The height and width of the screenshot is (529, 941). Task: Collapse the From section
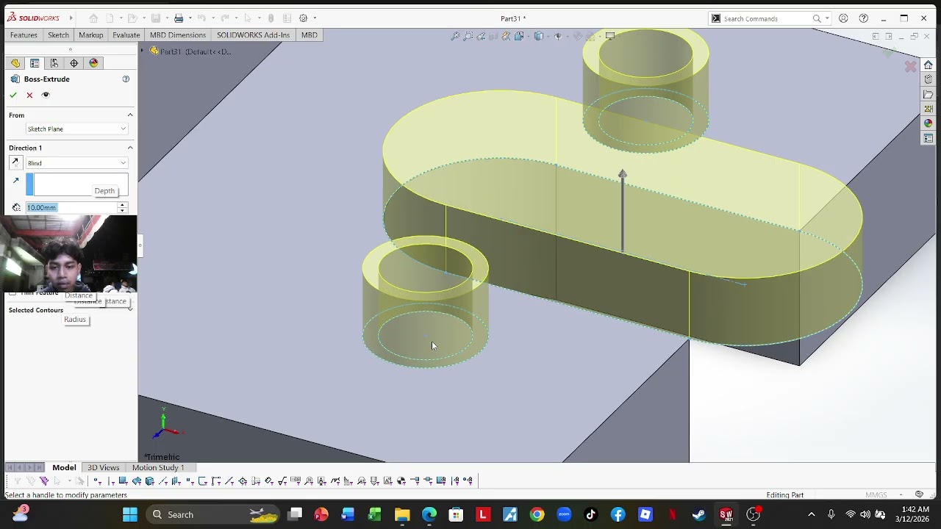click(130, 115)
